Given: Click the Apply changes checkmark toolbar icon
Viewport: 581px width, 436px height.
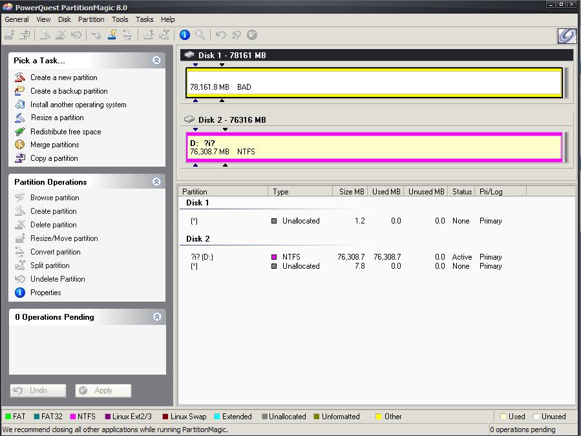Looking at the screenshot, I should tap(252, 35).
